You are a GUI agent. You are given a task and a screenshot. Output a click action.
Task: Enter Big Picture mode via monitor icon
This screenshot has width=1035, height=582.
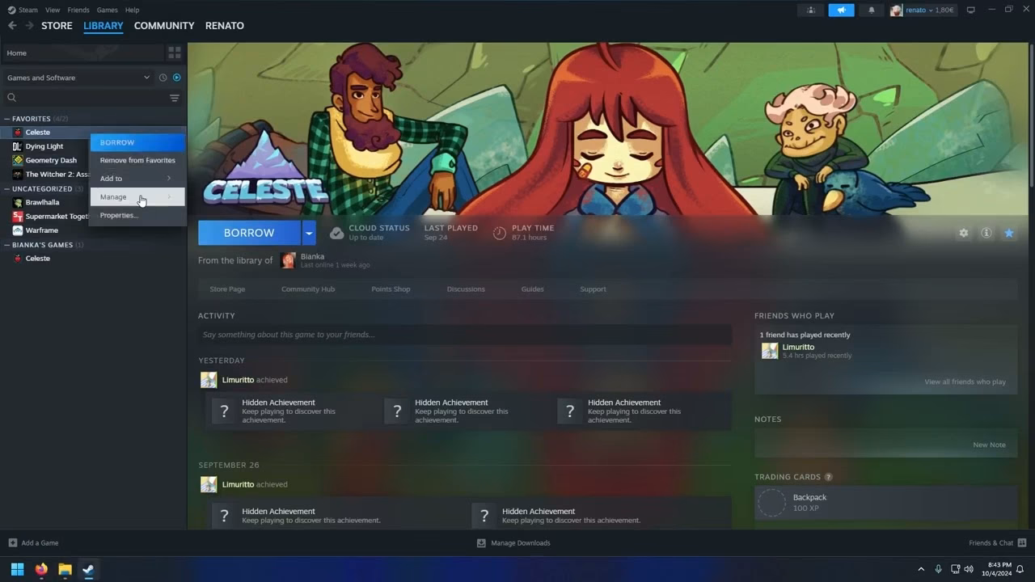coord(971,11)
